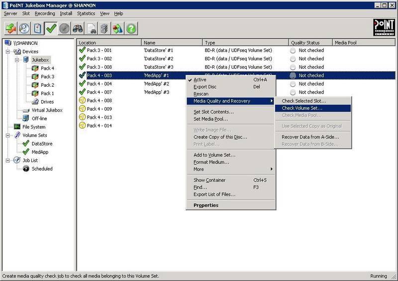Select the MedApp volume set
Screen dimensions: 398x281
[40, 152]
